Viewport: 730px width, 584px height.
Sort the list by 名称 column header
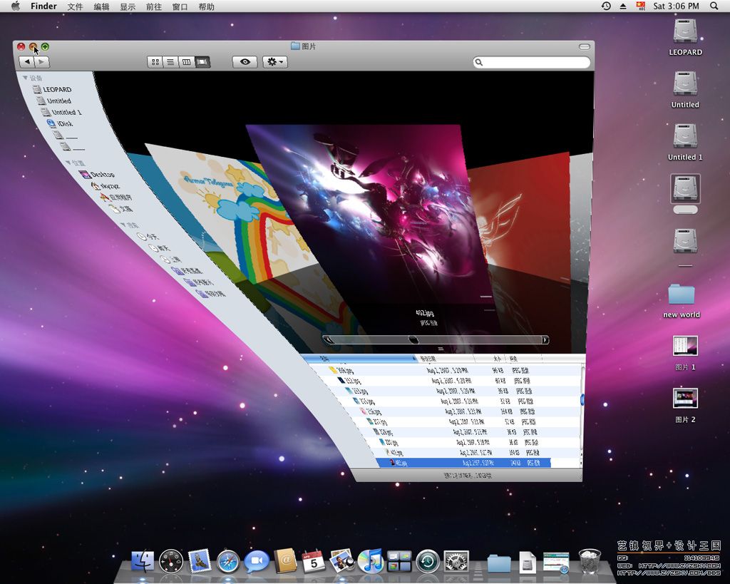click(x=359, y=359)
